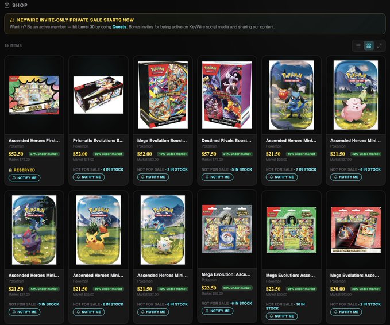Open the gray three-pack blister image
This screenshot has height=325, width=390.
click(x=227, y=229)
